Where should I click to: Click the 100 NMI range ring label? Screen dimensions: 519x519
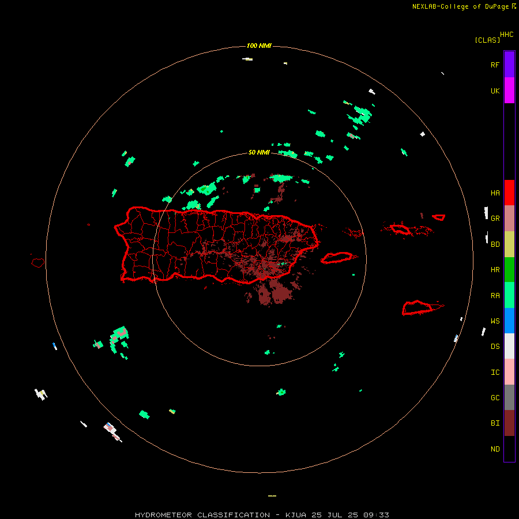(259, 46)
